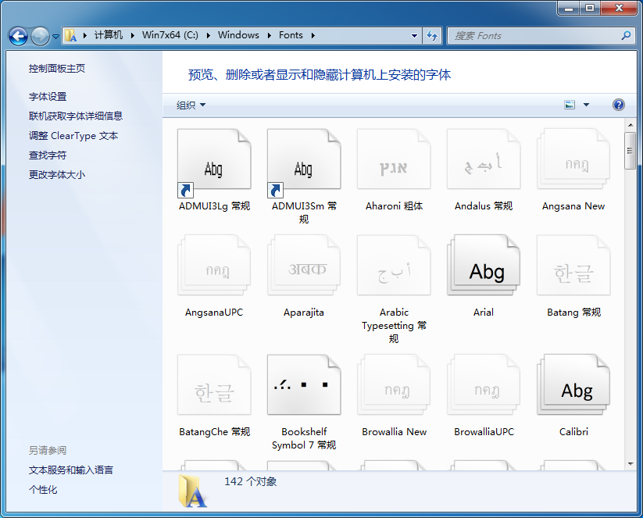Select the Aharoni 粗体 font
Image resolution: width=643 pixels, height=518 pixels.
tap(393, 160)
